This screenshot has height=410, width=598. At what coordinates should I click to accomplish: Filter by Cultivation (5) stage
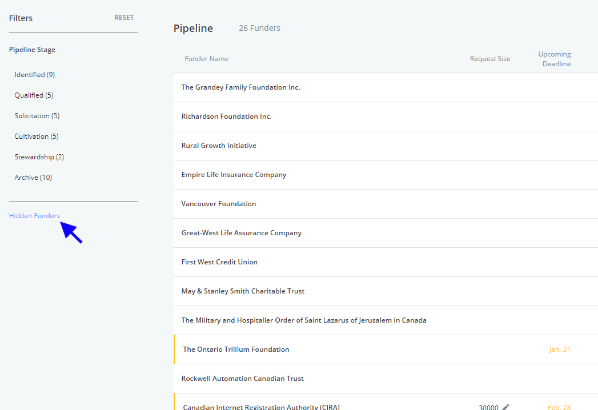tap(37, 136)
